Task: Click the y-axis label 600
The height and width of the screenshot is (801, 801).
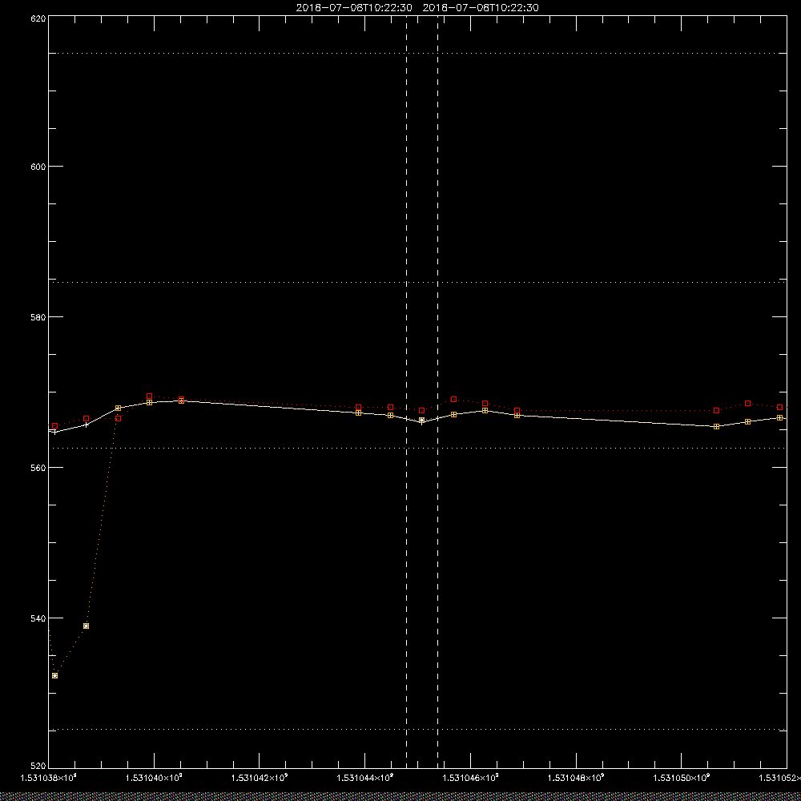Action: 38,167
